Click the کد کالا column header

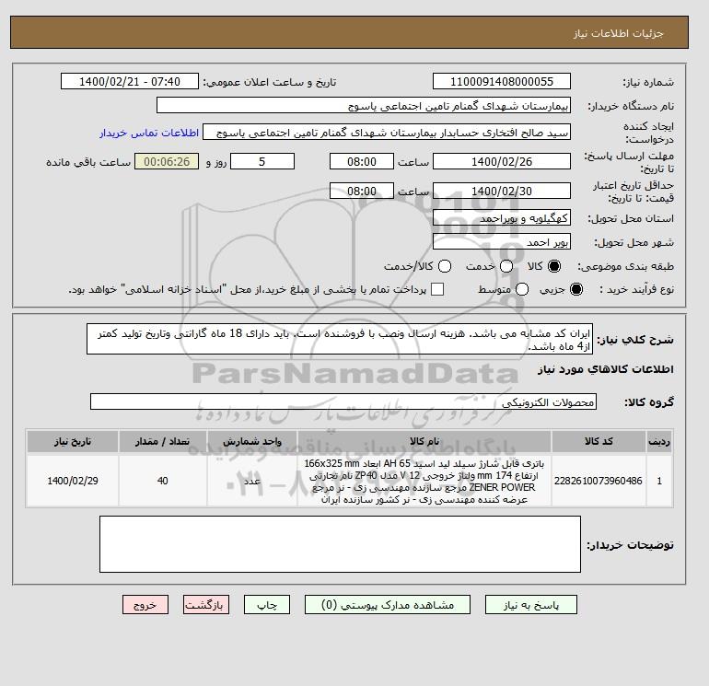point(599,441)
